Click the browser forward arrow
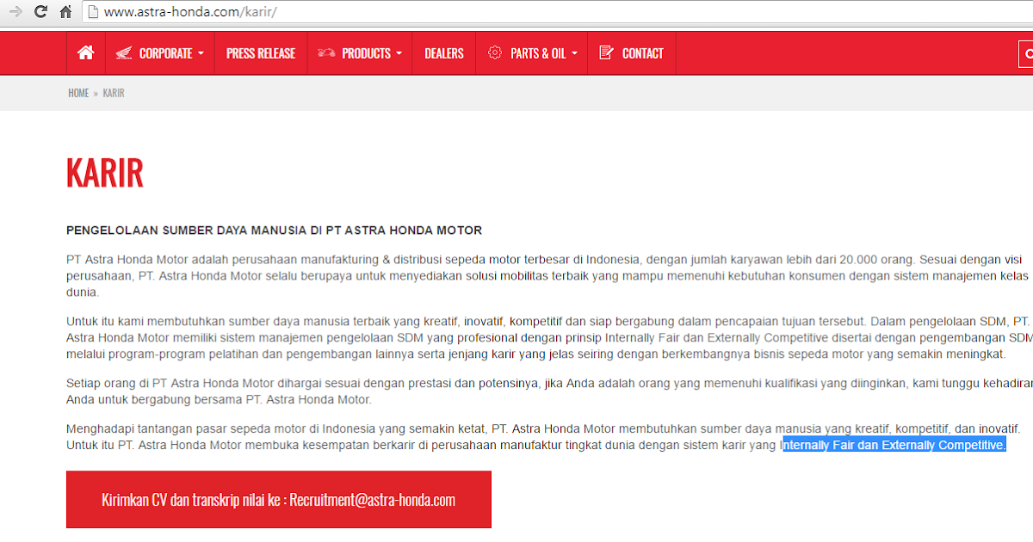Screen dimensions: 1033x542 click(15, 12)
